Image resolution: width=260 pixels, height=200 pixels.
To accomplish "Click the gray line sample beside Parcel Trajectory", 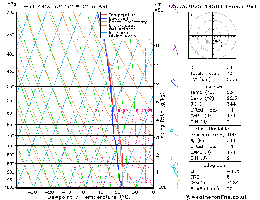I will (x=104, y=22).
